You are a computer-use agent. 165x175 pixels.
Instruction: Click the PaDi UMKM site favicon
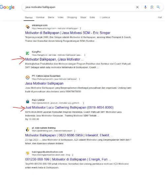[28, 102]
